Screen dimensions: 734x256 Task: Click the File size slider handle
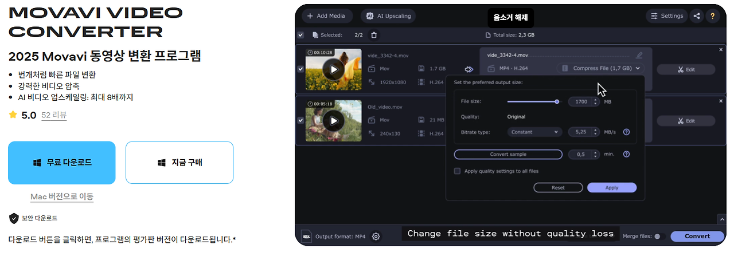coord(556,101)
